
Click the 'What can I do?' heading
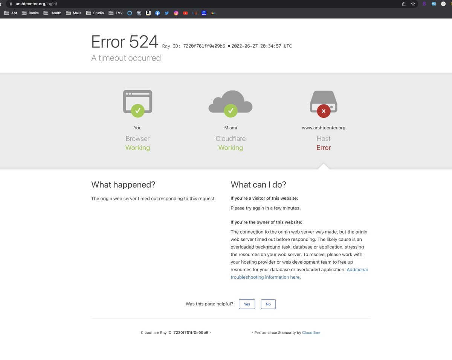coord(258,185)
